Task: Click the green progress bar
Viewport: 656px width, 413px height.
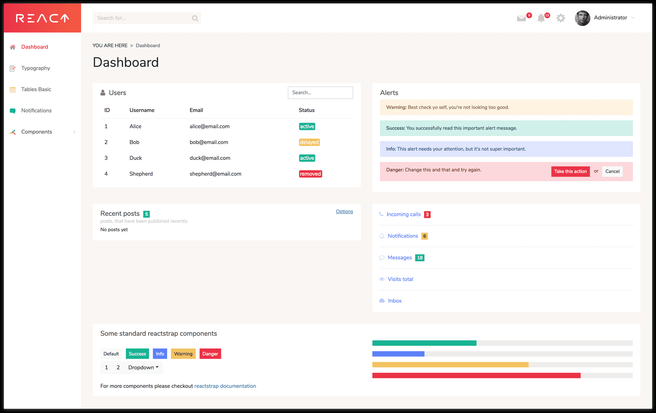Action: pyautogui.click(x=424, y=343)
